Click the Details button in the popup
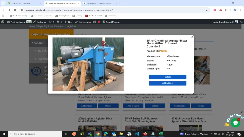 [x=167, y=77]
